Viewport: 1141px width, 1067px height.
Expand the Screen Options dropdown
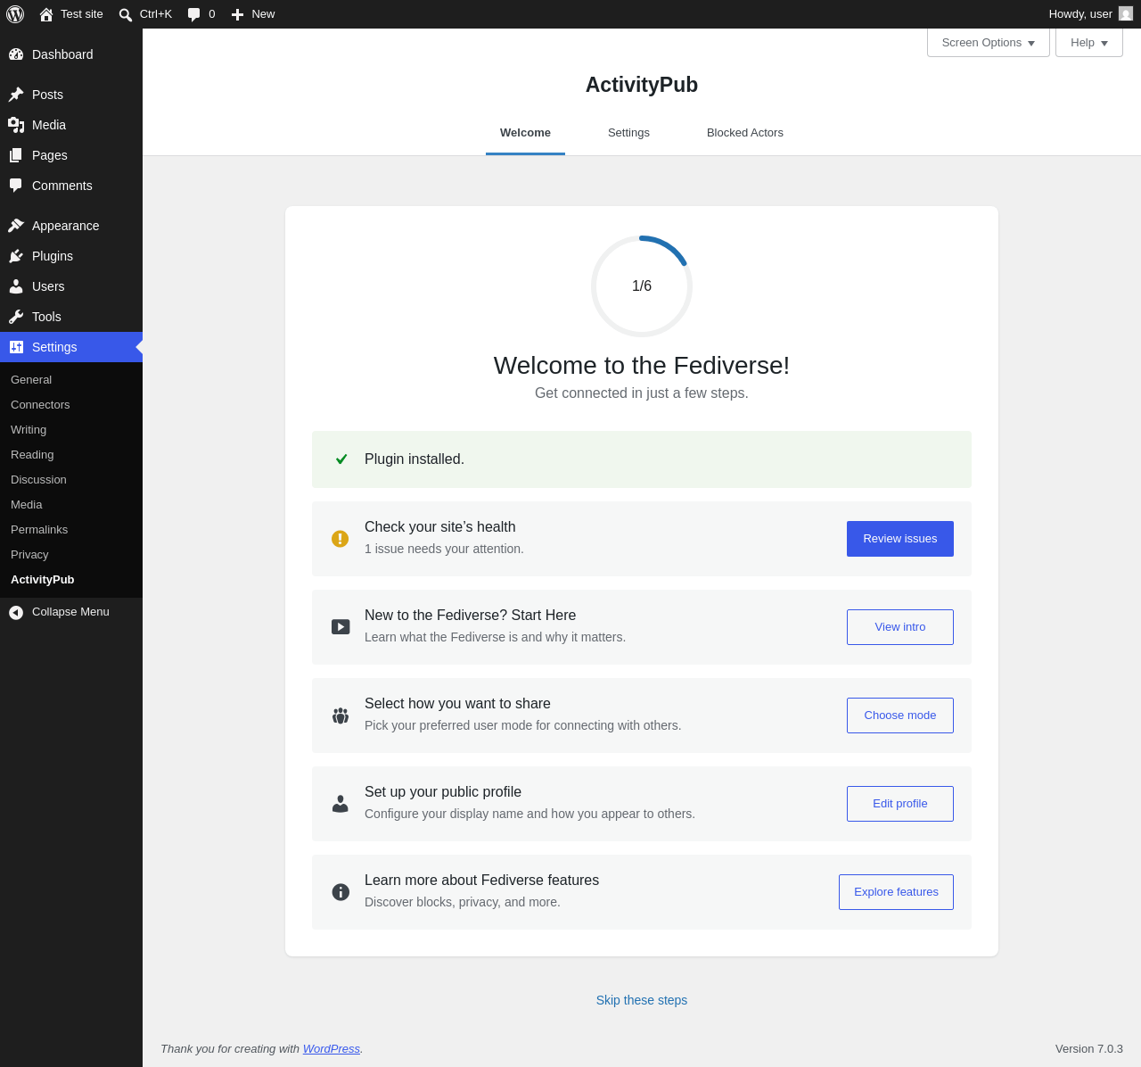click(x=989, y=43)
